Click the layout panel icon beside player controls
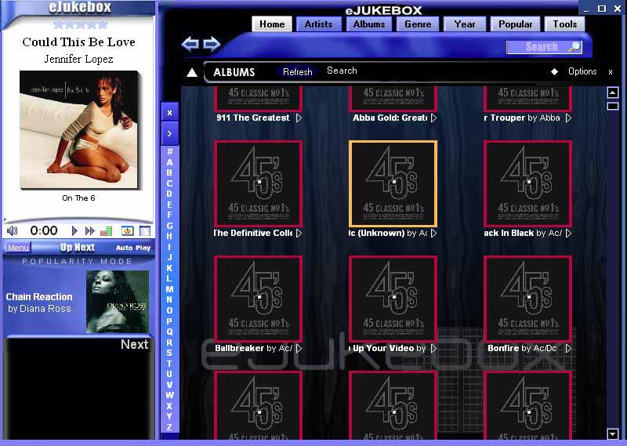The width and height of the screenshot is (627, 446). coord(145,230)
